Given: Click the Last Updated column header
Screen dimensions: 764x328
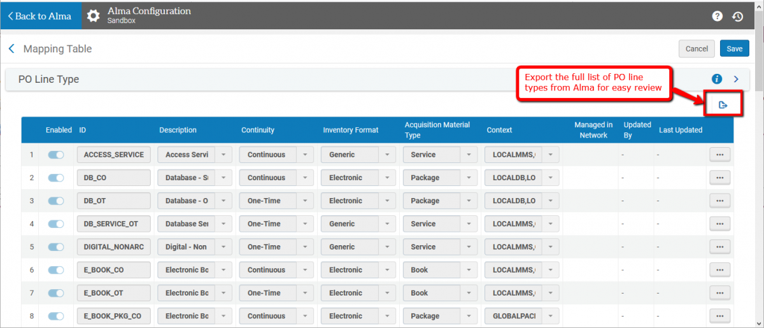Looking at the screenshot, I should tap(681, 130).
